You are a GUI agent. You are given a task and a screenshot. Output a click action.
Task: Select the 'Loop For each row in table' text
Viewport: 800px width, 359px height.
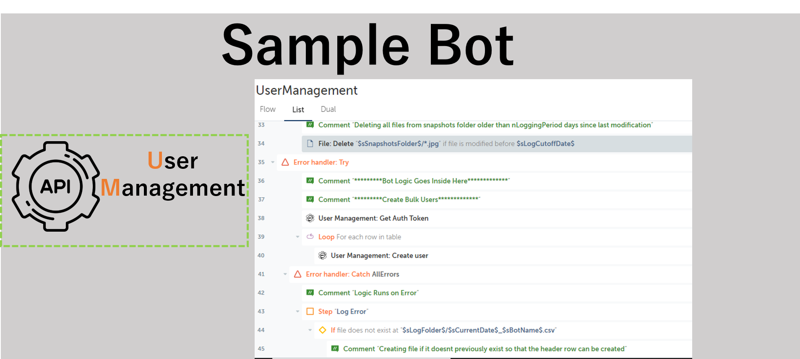click(x=360, y=237)
